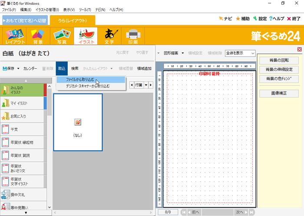Image resolution: width=304 pixels, height=216 pixels.
Task: Select the みんなのイラスト folder category
Action: [x=22, y=90]
